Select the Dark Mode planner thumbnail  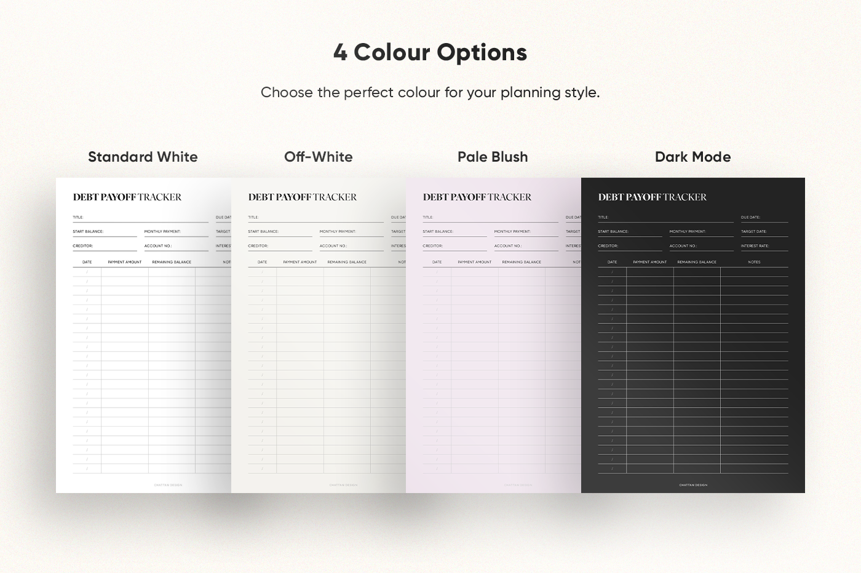(693, 335)
